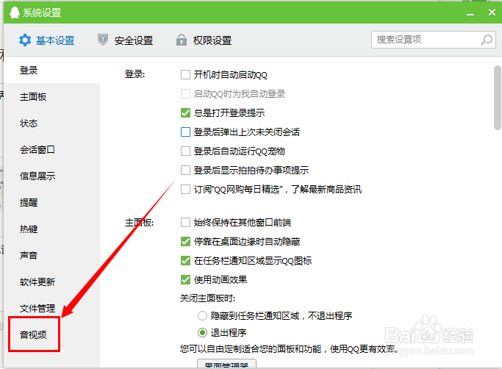502x369 pixels.
Task: Uncheck 停靠在桌面边缘时自动隐藏
Action: [185, 242]
